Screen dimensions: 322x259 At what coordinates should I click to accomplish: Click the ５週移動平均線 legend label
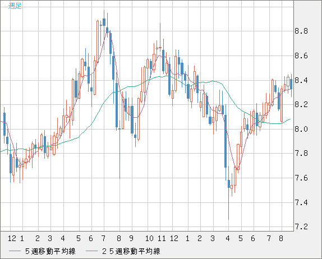coord(50,251)
